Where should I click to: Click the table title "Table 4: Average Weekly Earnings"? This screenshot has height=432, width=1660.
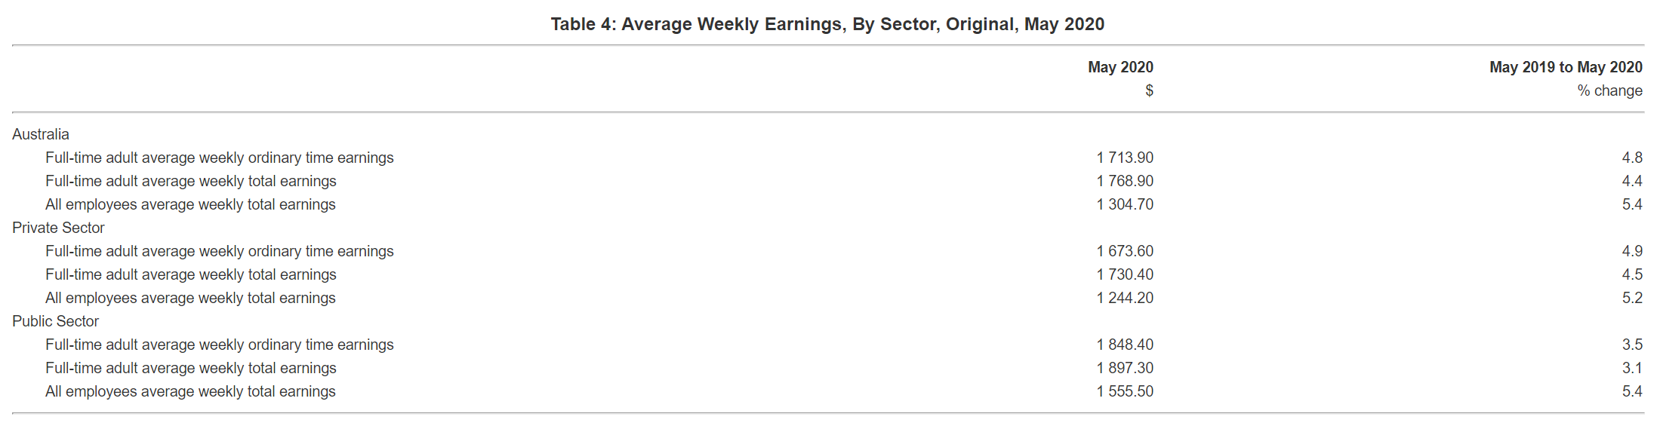(x=827, y=24)
